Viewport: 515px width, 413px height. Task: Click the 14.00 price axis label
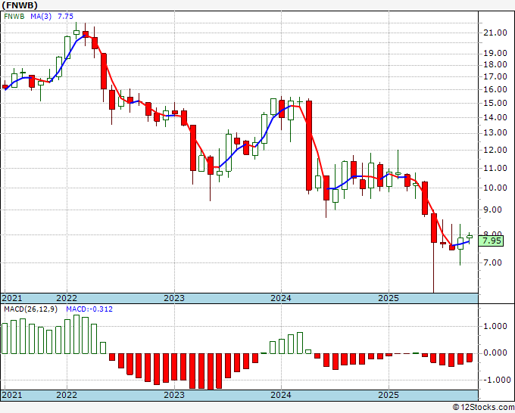[x=495, y=117]
